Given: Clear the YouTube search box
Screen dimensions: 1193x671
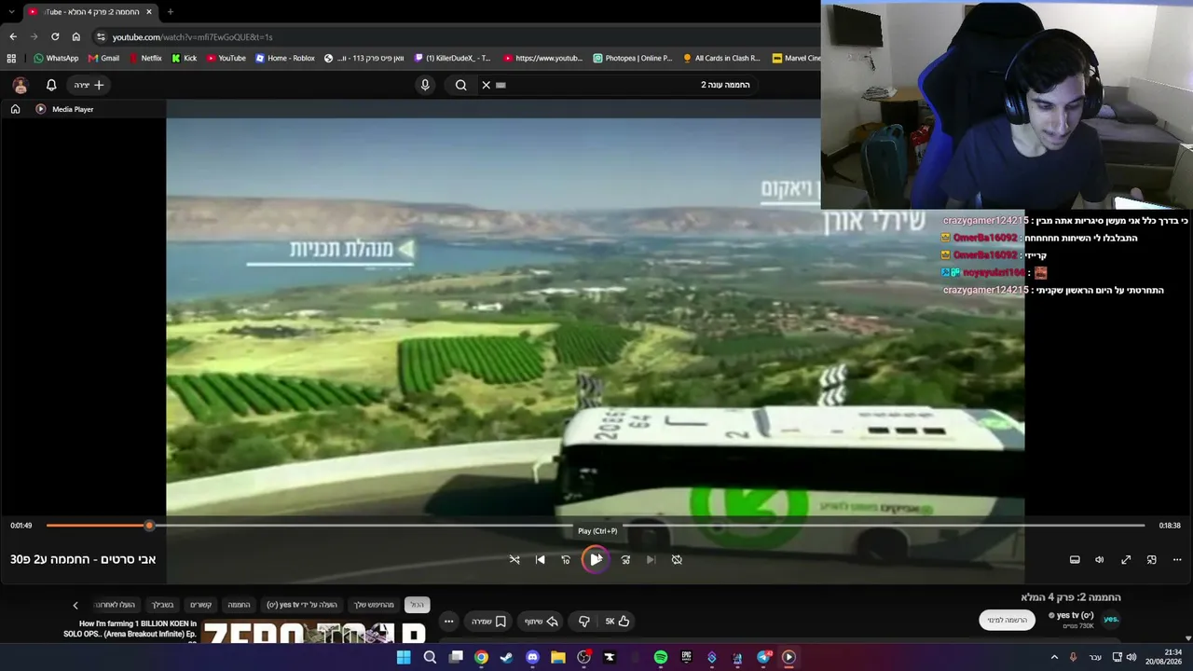Looking at the screenshot, I should pyautogui.click(x=486, y=85).
